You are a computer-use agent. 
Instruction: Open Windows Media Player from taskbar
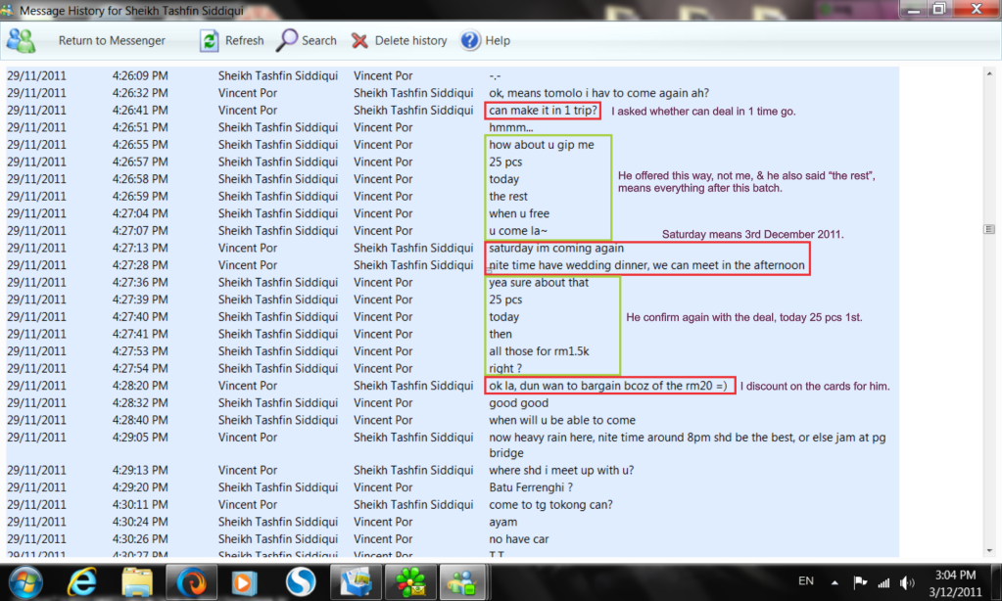tap(245, 582)
